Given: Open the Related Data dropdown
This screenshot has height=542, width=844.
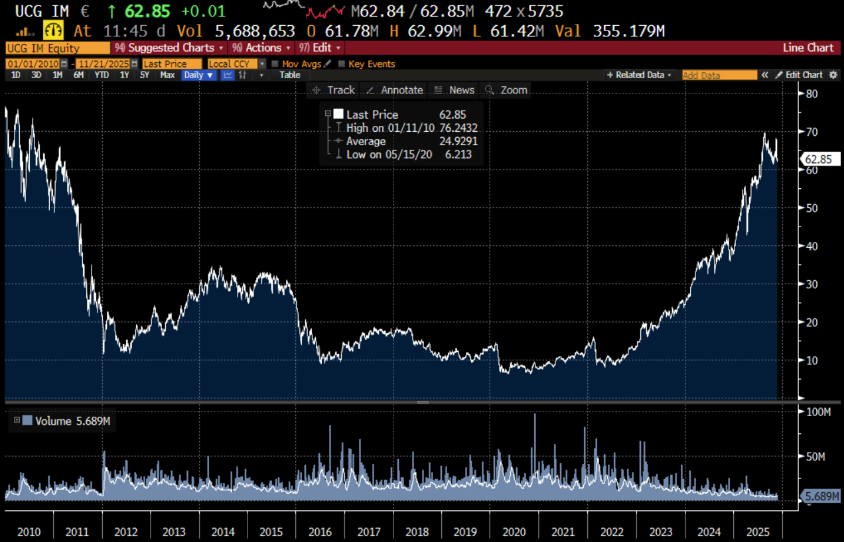Looking at the screenshot, I should (x=639, y=75).
